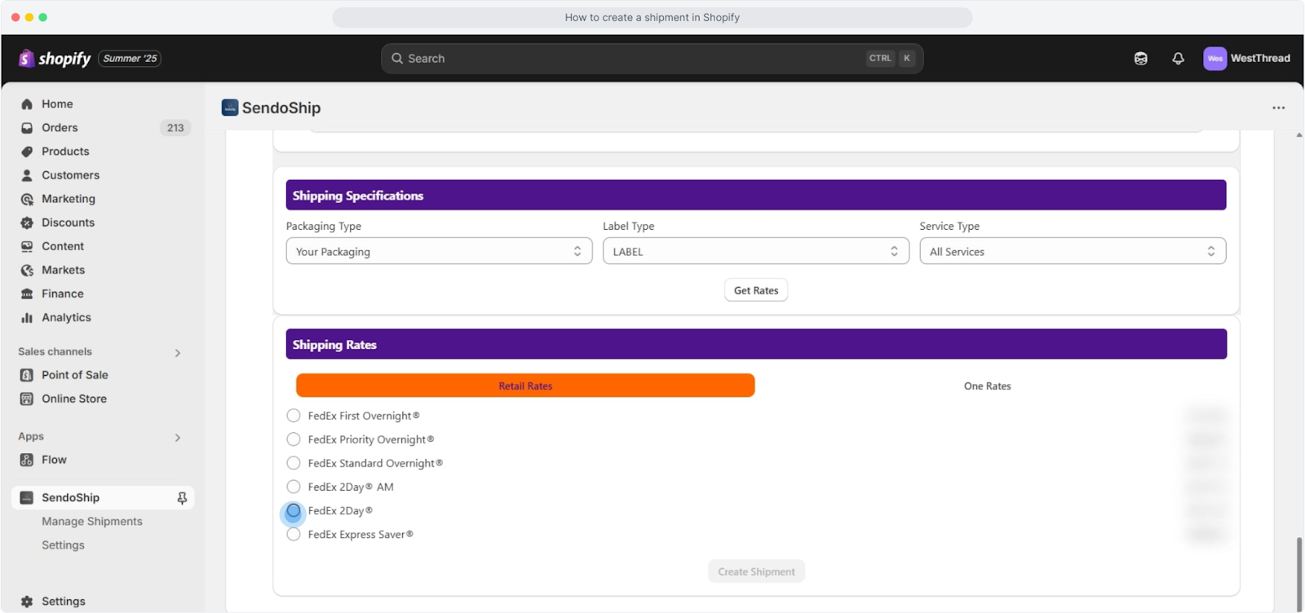The image size is (1305, 613).
Task: Click the Flow app icon
Action: point(27,460)
